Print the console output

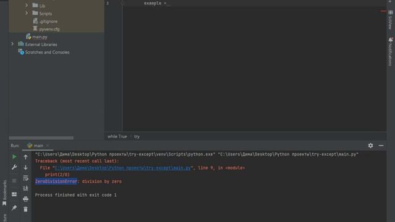coord(26,199)
